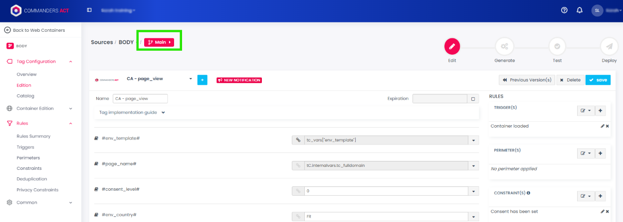The image size is (623, 222).
Task: Open the #env_template# value dropdown arrow
Action: coord(473,141)
